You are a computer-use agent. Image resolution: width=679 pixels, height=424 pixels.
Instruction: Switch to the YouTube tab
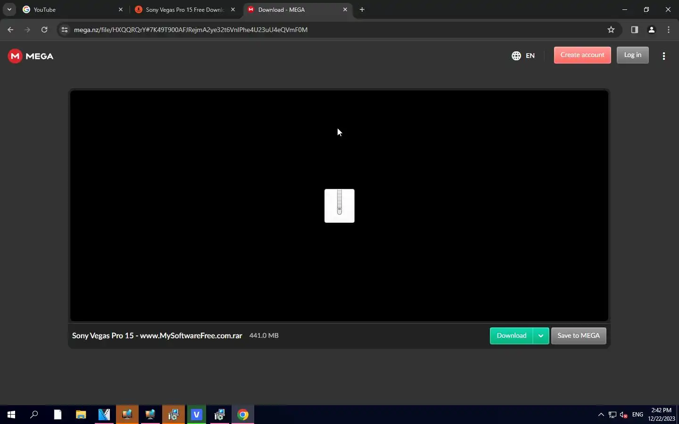[71, 9]
